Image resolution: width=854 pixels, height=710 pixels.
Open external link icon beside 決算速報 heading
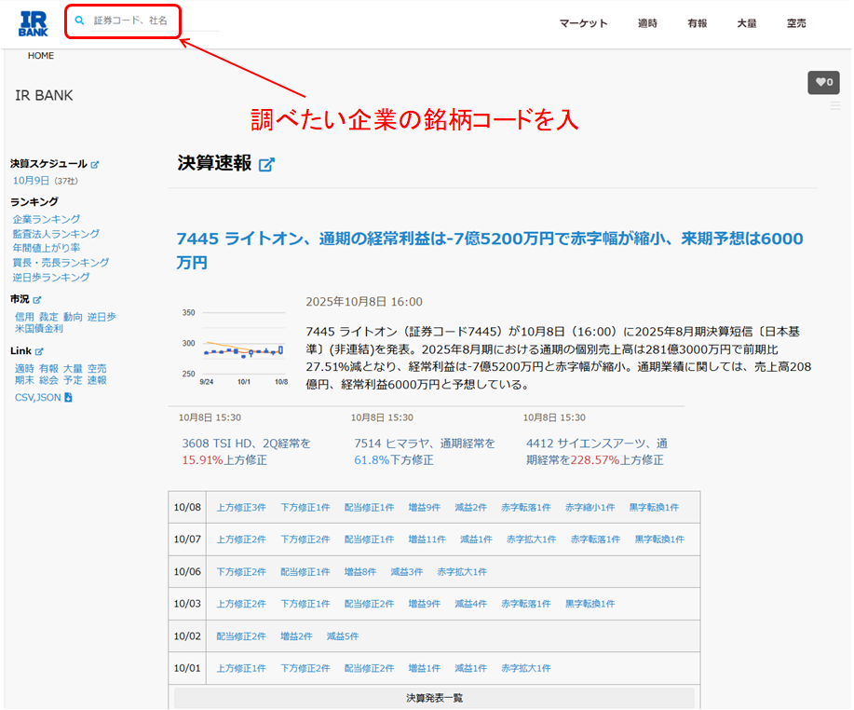coord(266,165)
